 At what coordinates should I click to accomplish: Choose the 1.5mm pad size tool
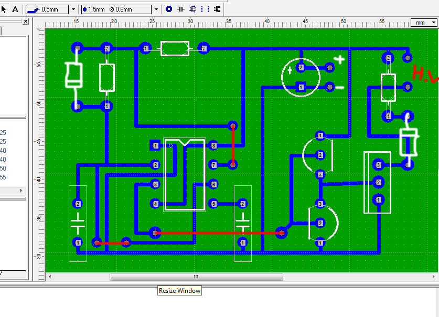[116, 9]
